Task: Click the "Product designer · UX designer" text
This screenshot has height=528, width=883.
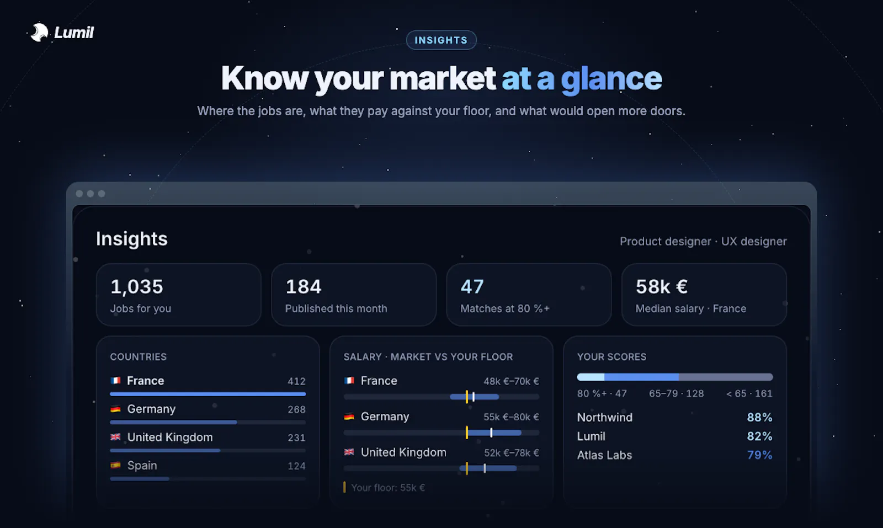Action: [703, 241]
